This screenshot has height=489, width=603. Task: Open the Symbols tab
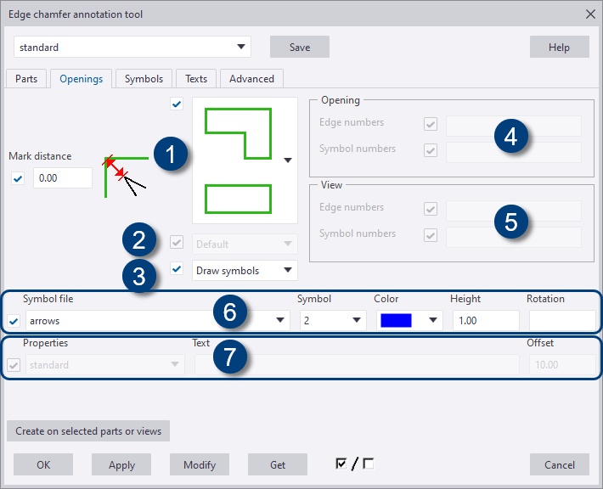144,79
